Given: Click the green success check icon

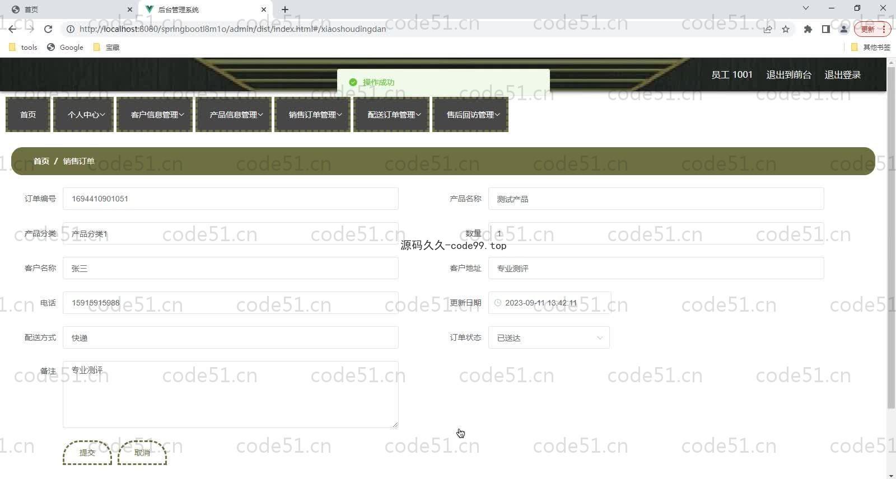Looking at the screenshot, I should 353,82.
